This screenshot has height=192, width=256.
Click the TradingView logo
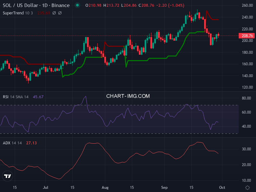pyautogui.click(x=8, y=176)
